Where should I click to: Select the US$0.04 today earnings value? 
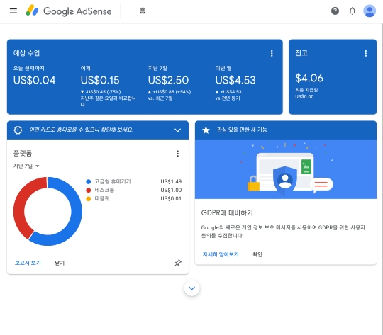[x=35, y=80]
